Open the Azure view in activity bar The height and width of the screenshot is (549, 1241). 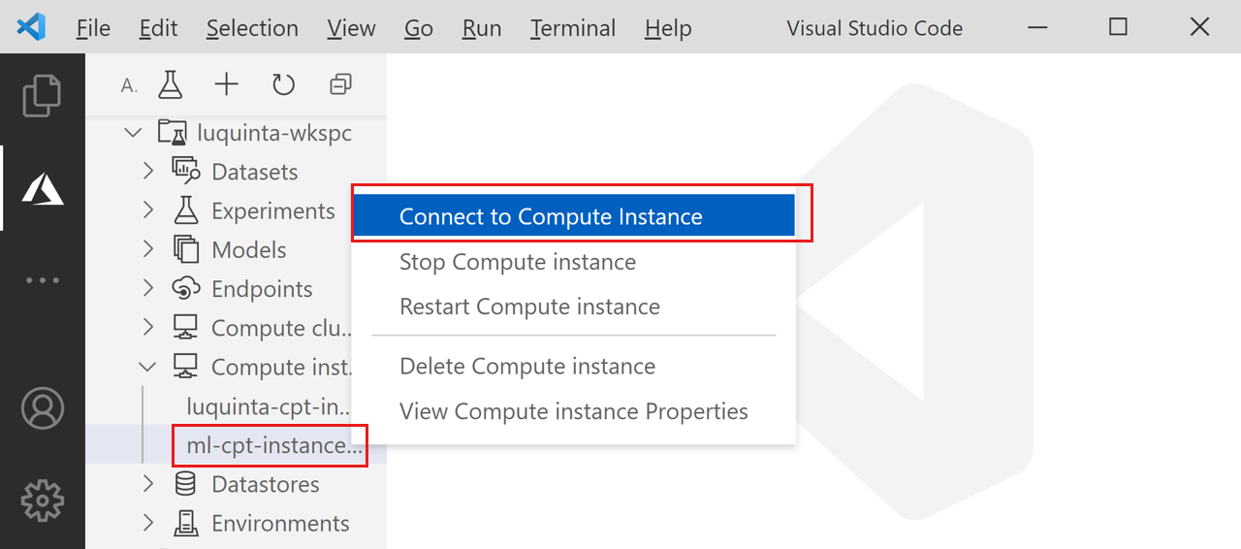[42, 188]
